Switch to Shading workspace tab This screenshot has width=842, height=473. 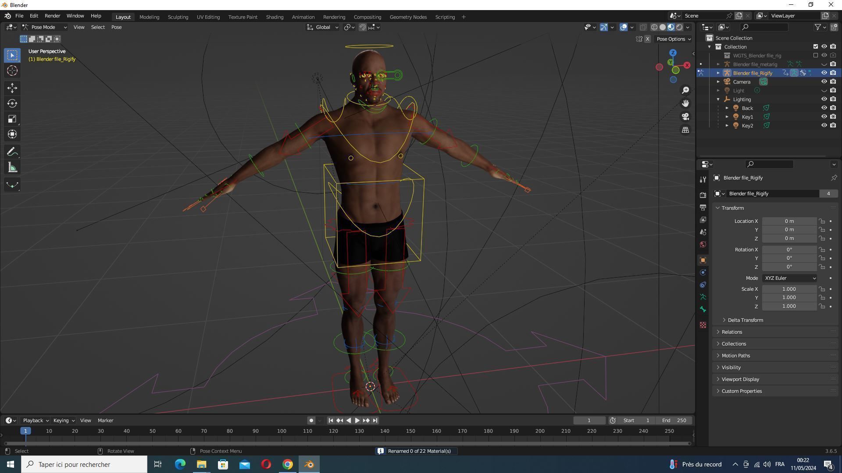coord(275,17)
